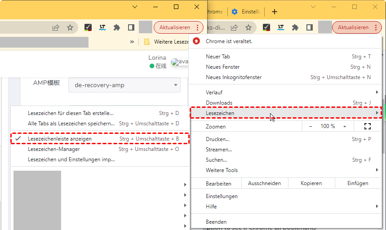The image size is (386, 230).
Task: Open new tab with plus button
Action: 275,12
